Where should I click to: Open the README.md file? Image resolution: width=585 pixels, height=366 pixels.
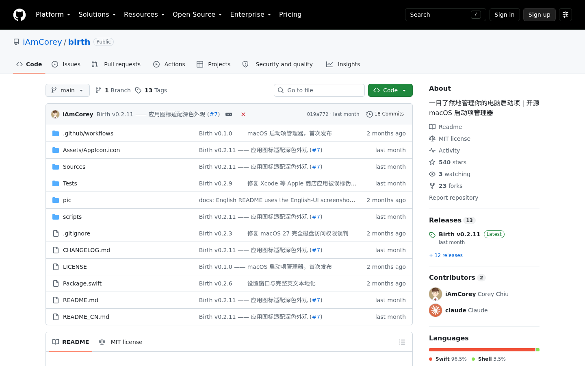[80, 300]
